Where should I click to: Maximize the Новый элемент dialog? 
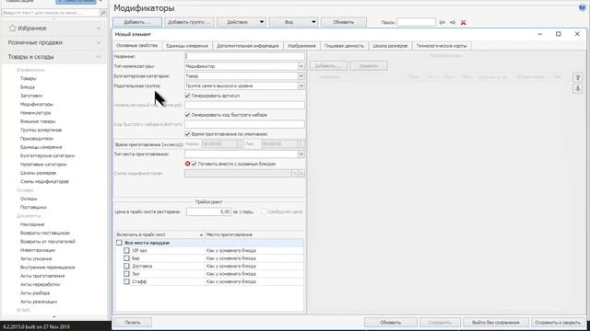(x=559, y=34)
